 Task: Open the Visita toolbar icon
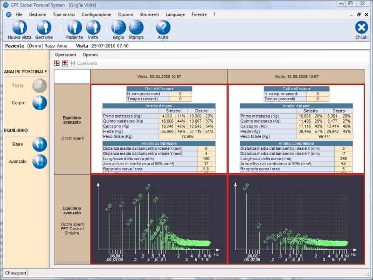click(93, 28)
